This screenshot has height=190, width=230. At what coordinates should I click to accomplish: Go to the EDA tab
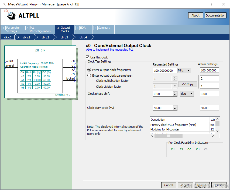click(83, 29)
